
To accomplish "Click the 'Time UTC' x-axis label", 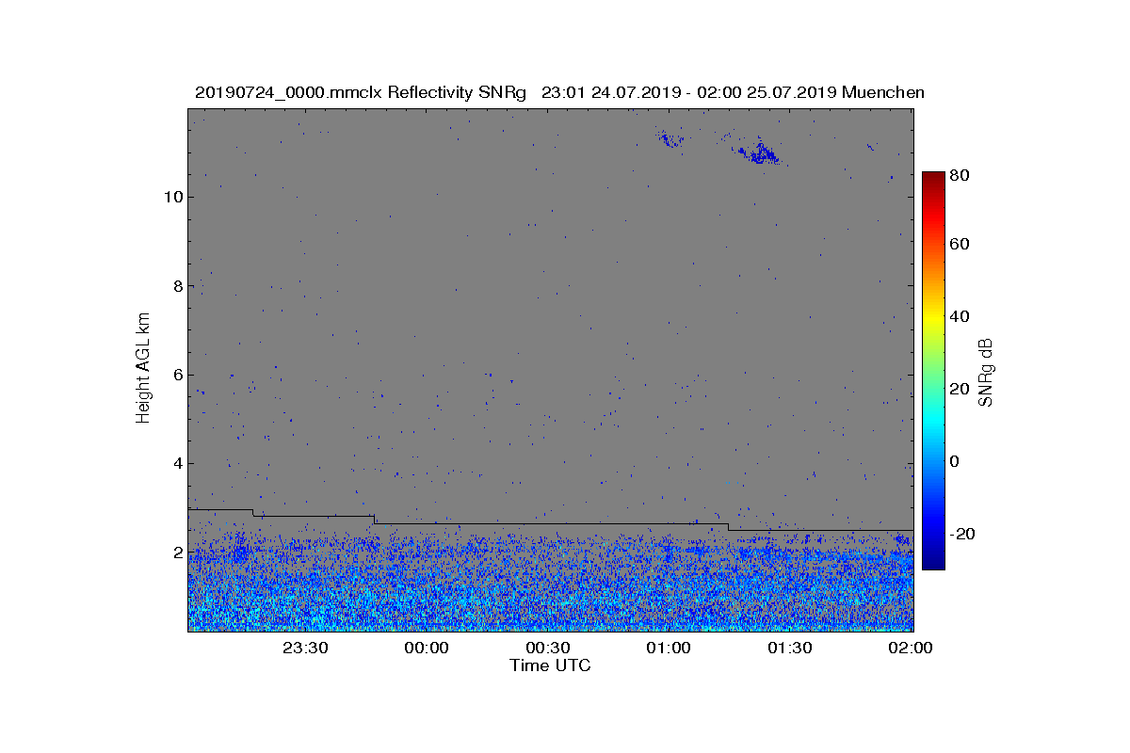I will tap(551, 665).
